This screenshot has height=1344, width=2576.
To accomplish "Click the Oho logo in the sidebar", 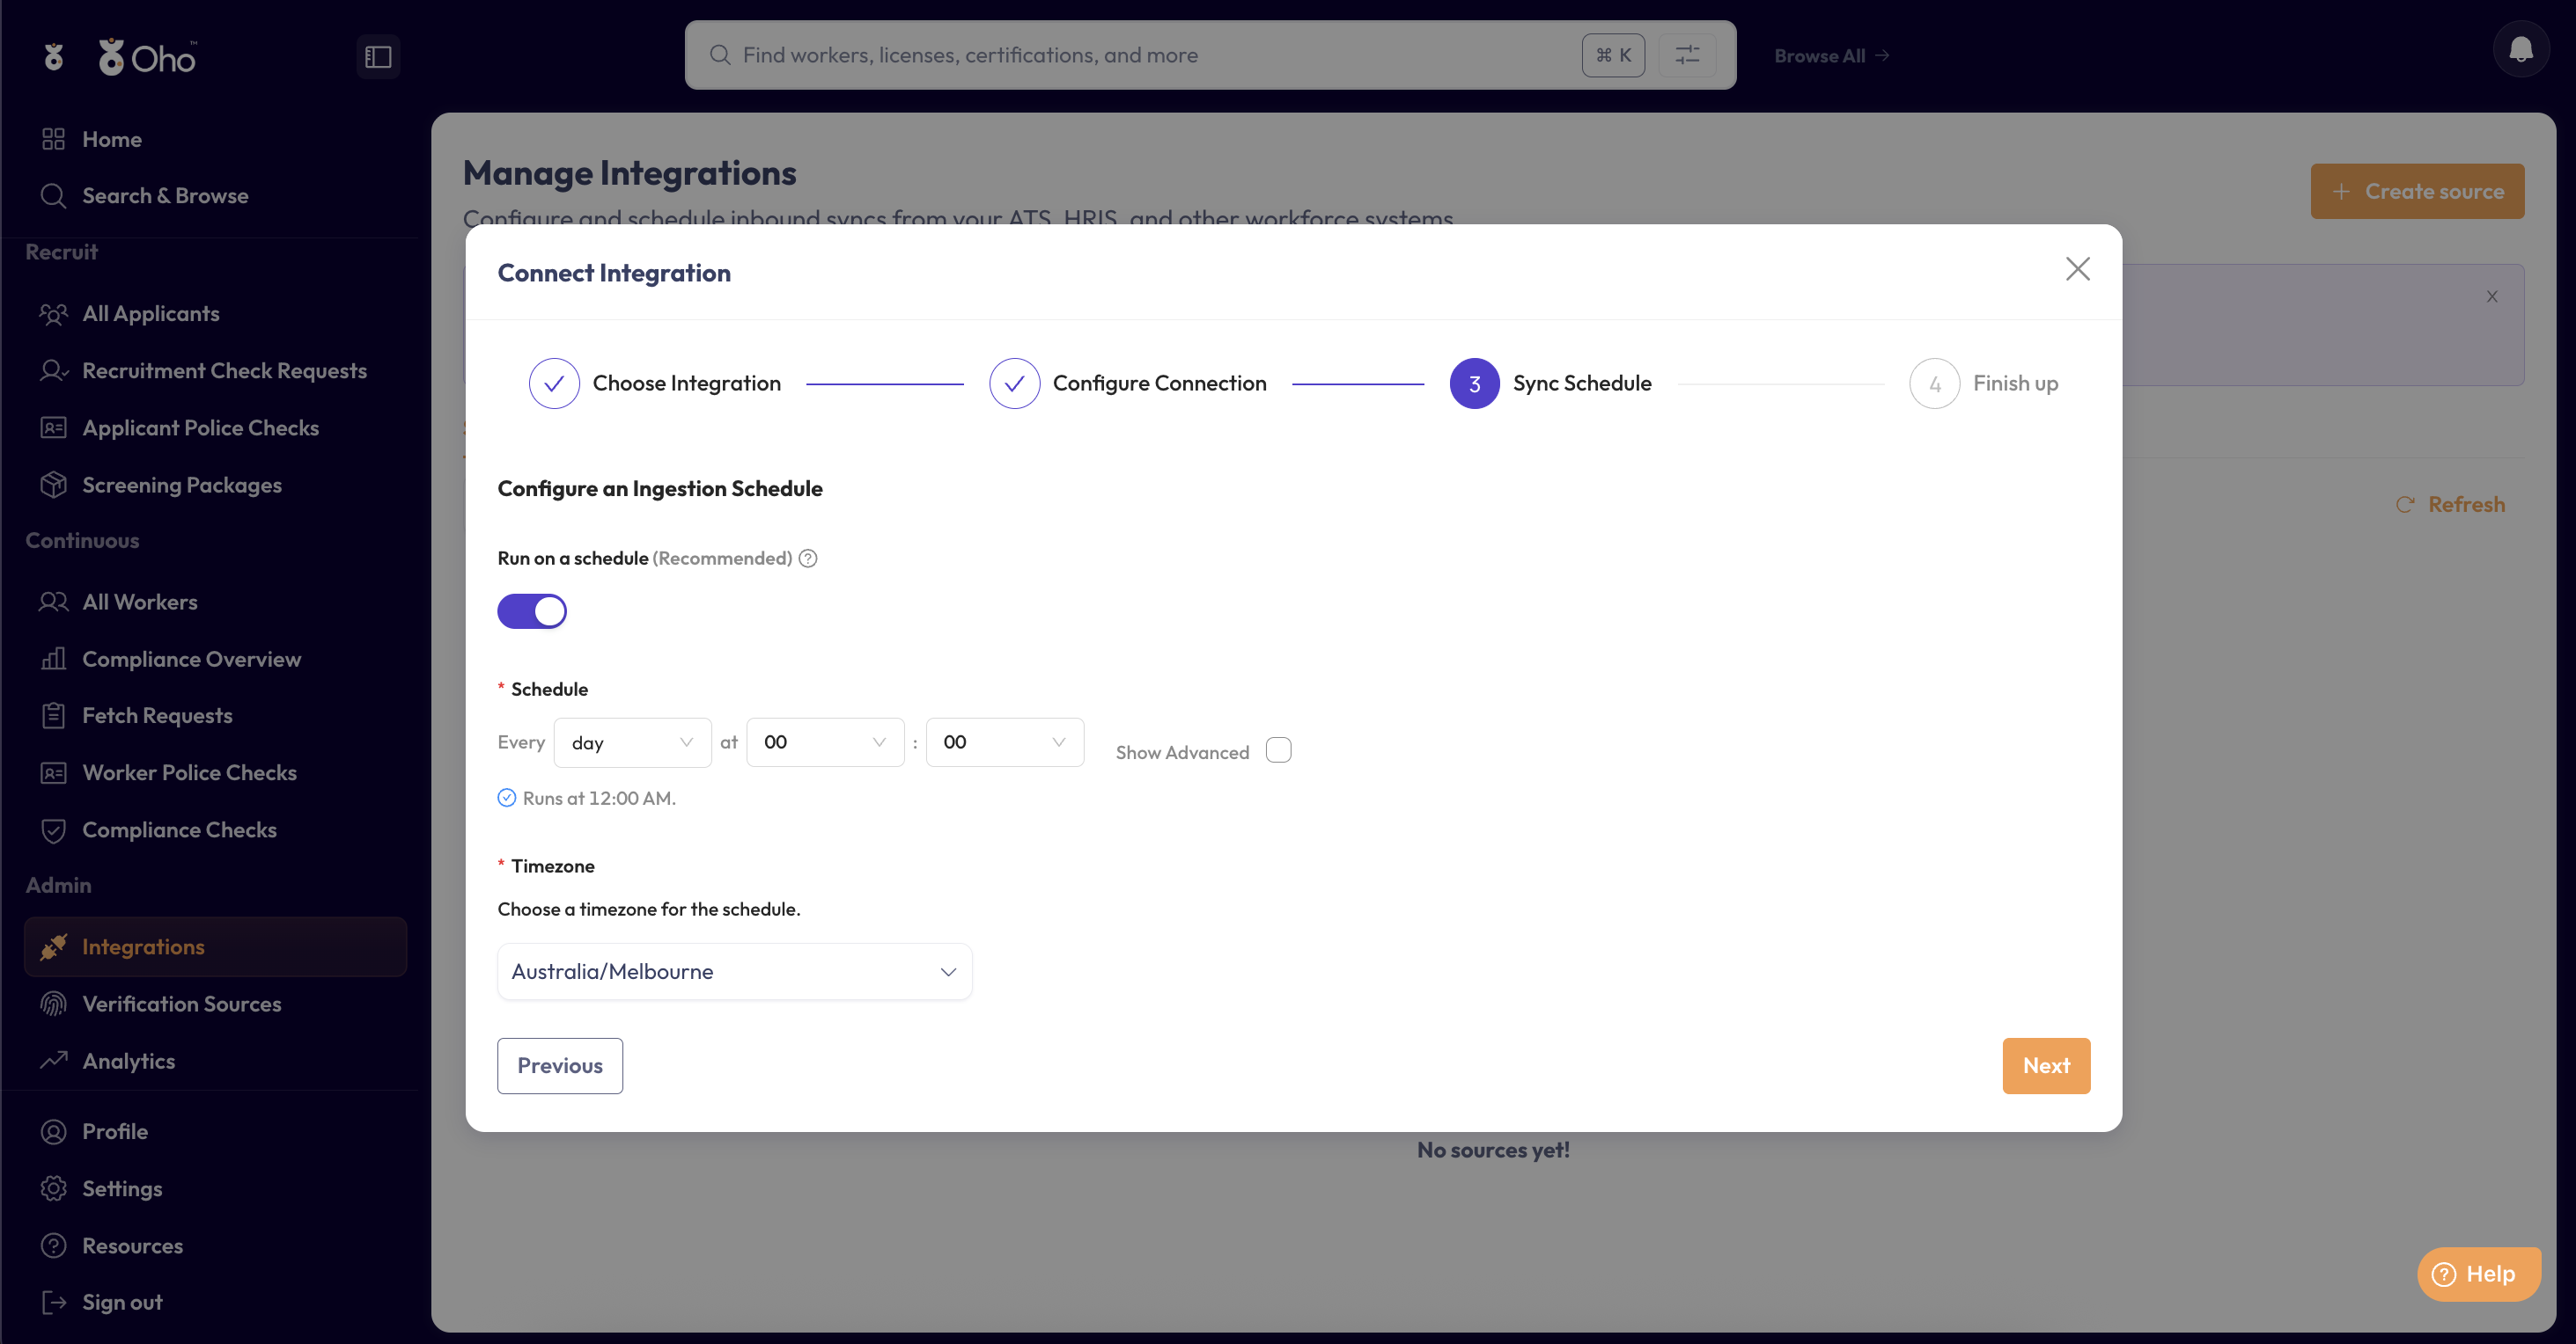I will (x=147, y=57).
